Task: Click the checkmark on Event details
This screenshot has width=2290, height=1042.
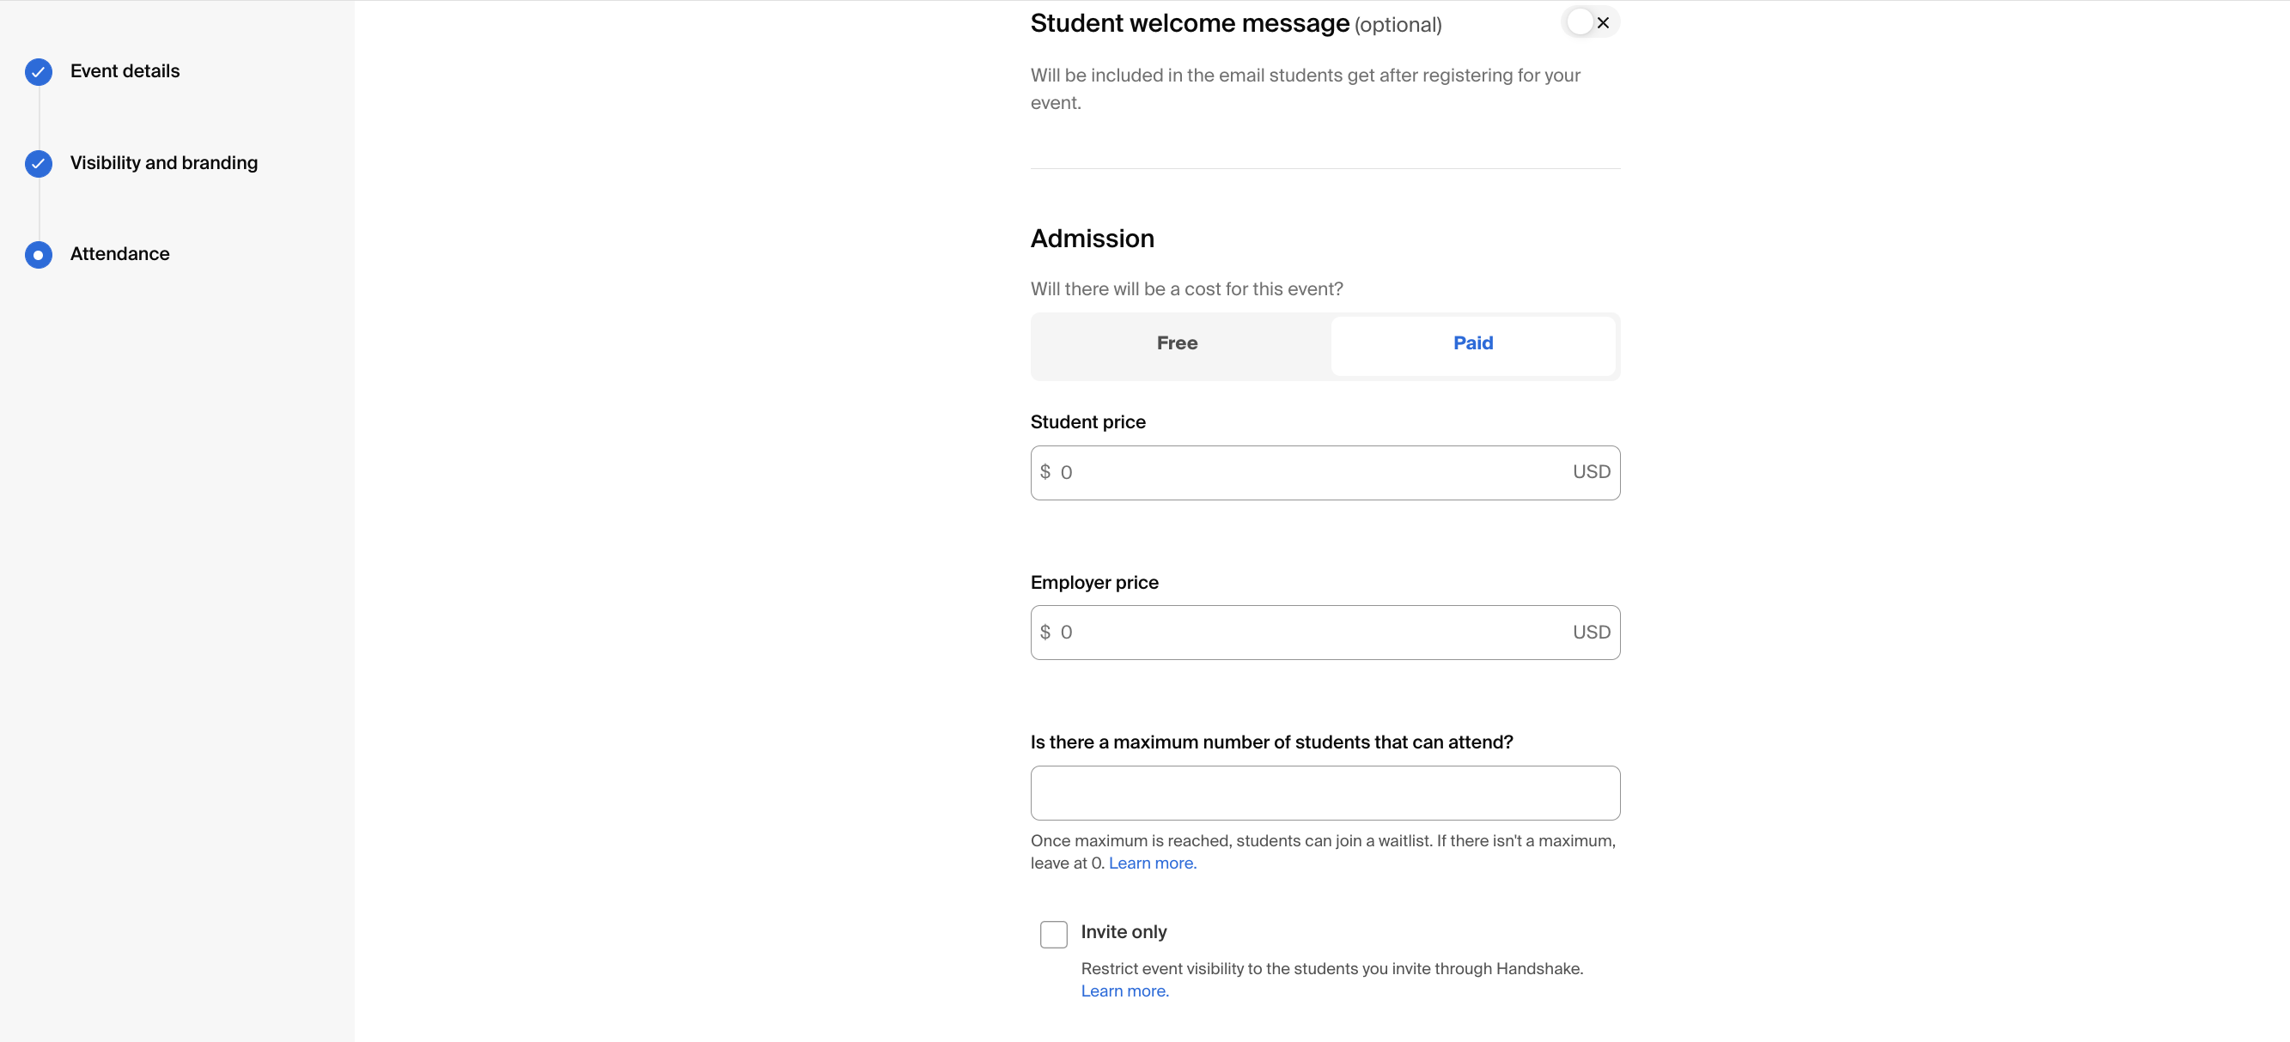Action: point(38,71)
